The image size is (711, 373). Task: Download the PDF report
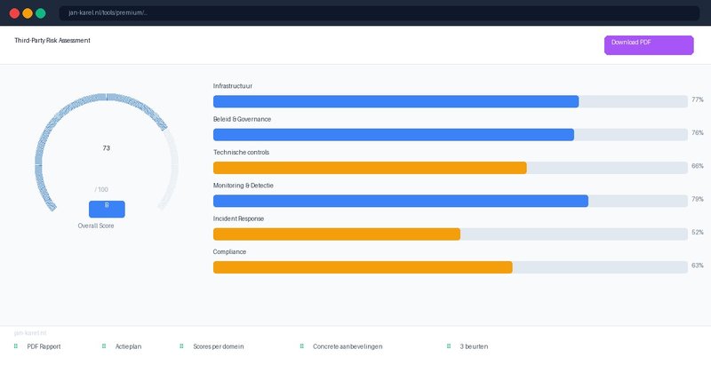point(648,45)
